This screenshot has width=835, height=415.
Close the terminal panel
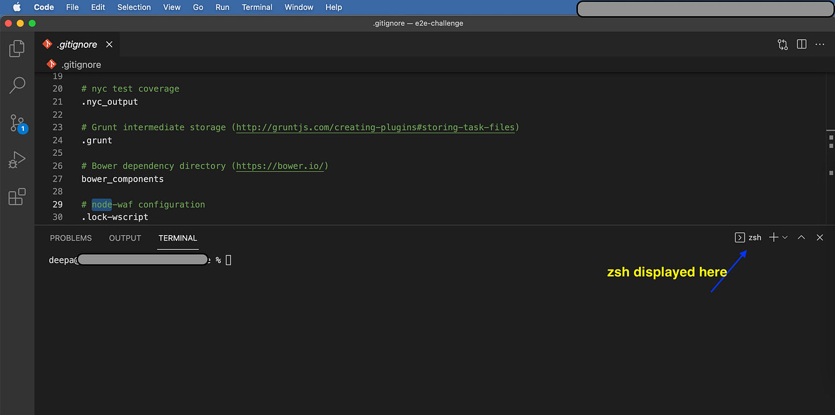pyautogui.click(x=820, y=237)
